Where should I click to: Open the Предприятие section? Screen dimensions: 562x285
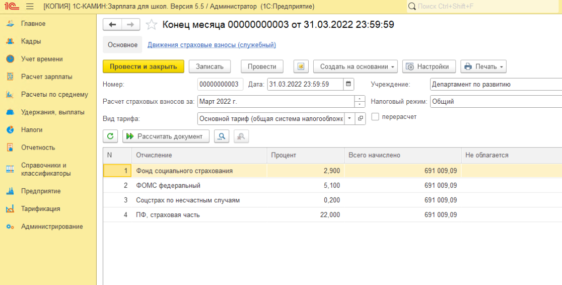[x=41, y=191]
